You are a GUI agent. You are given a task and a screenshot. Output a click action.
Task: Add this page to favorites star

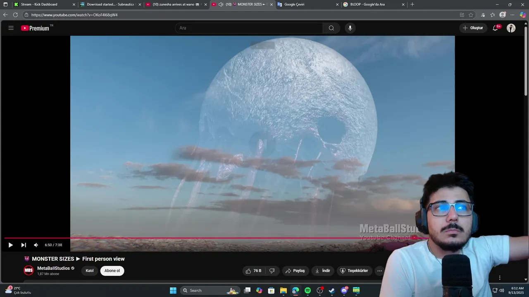(x=471, y=15)
